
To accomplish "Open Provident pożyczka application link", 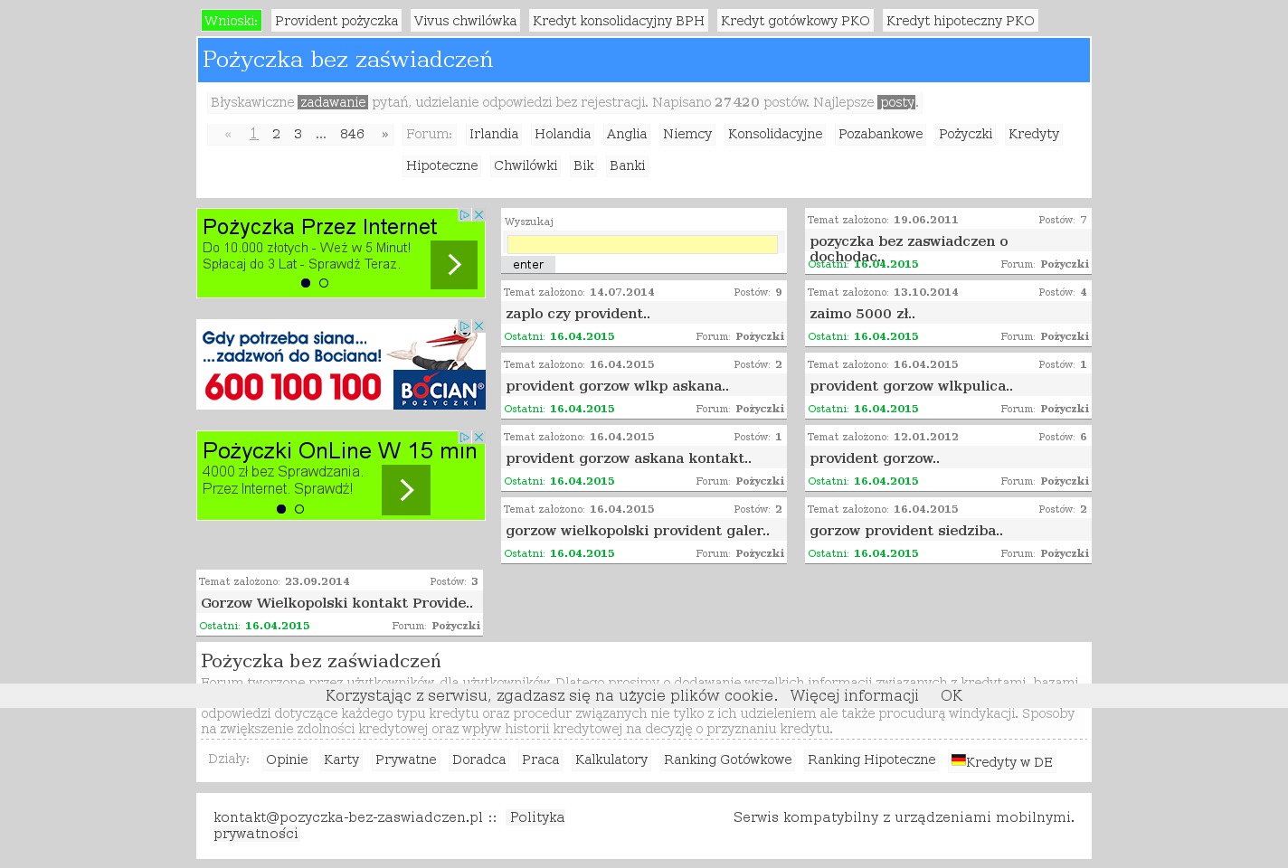I will click(x=336, y=21).
